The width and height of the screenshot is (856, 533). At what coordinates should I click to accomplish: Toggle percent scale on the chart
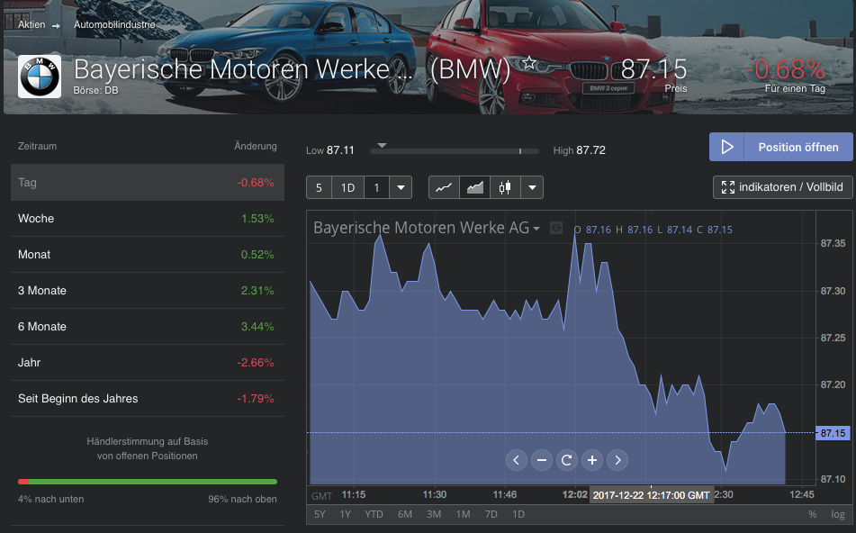pyautogui.click(x=812, y=514)
